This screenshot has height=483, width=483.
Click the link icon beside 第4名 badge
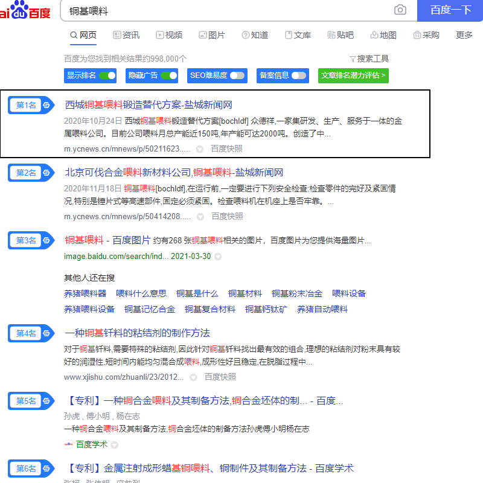(x=46, y=333)
